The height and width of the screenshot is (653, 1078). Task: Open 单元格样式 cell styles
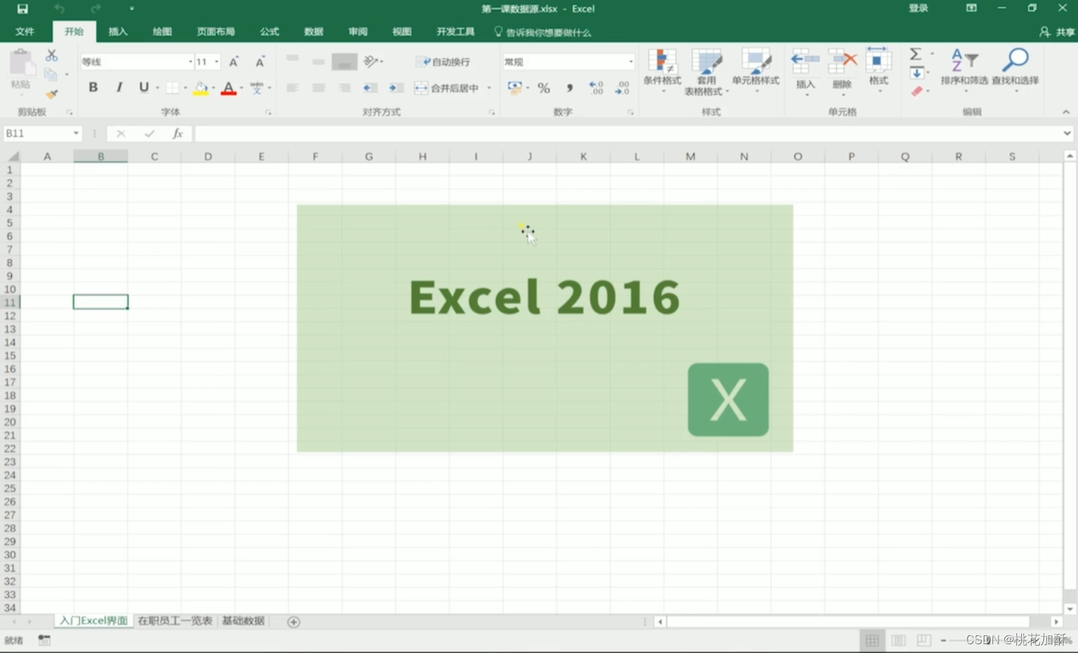(755, 71)
